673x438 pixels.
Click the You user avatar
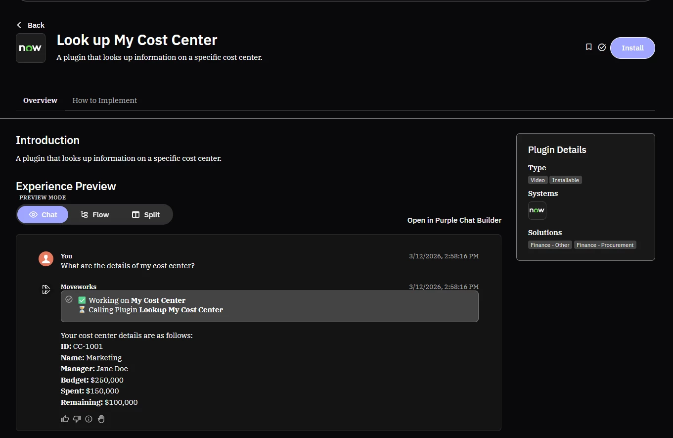coord(46,259)
